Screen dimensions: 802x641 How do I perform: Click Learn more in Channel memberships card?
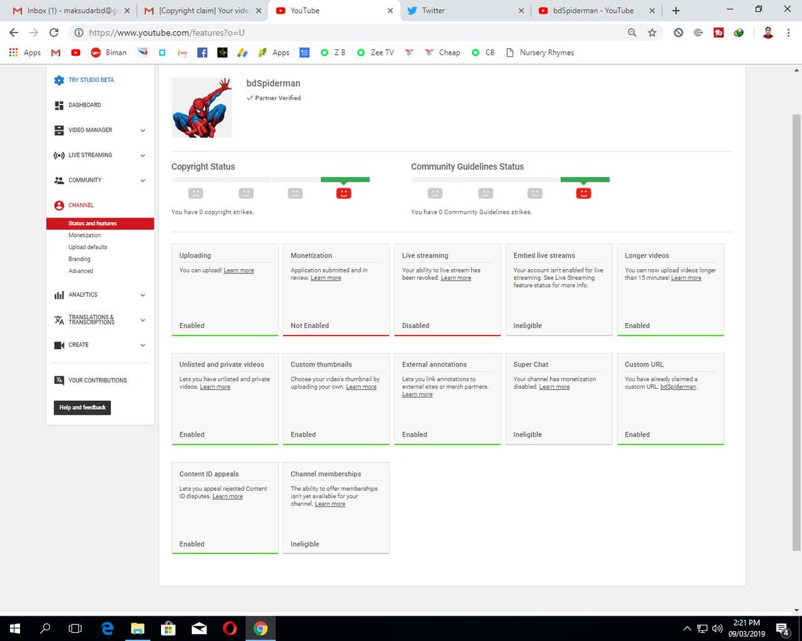(x=330, y=503)
